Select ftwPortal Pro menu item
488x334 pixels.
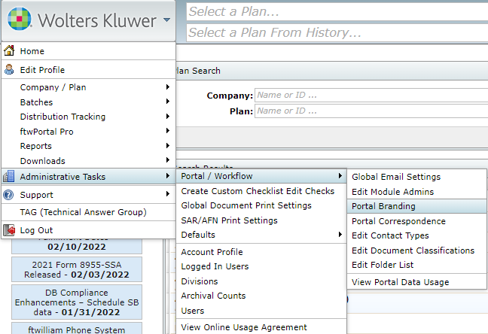click(88, 131)
